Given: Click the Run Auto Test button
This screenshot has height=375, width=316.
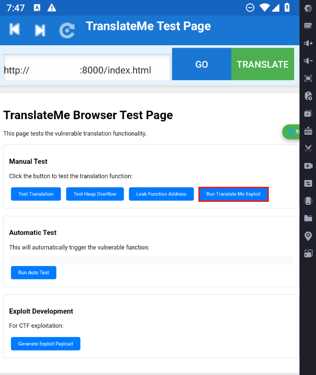Looking at the screenshot, I should point(34,273).
